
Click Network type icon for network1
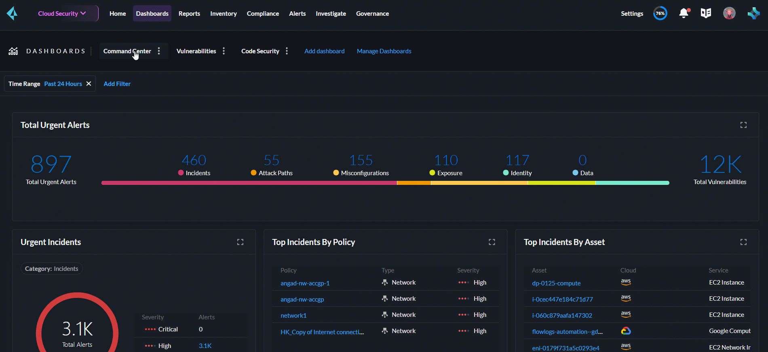pos(385,314)
